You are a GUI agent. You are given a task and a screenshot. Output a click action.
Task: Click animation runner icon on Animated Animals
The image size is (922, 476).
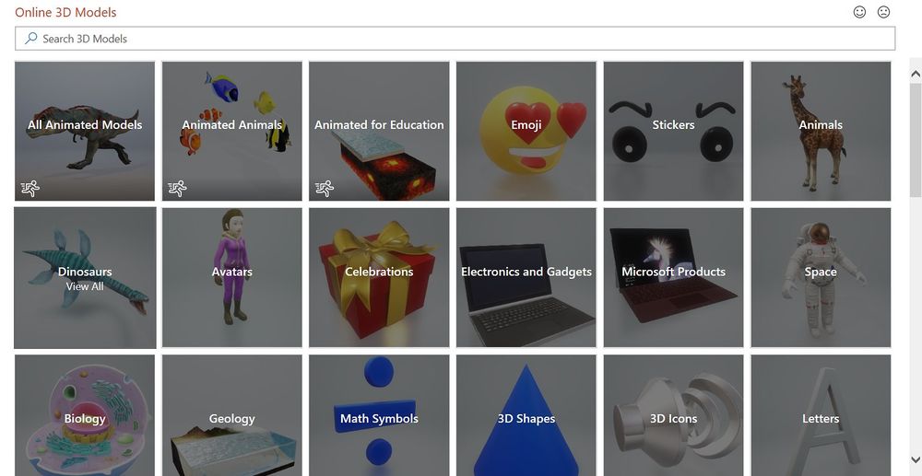[177, 189]
